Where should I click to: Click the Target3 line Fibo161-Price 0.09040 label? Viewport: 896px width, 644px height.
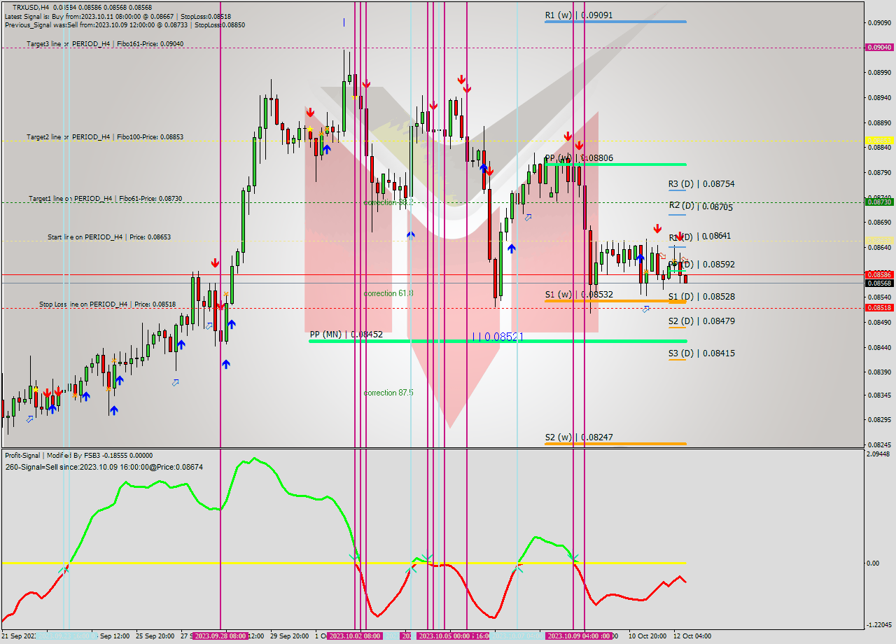click(x=105, y=43)
